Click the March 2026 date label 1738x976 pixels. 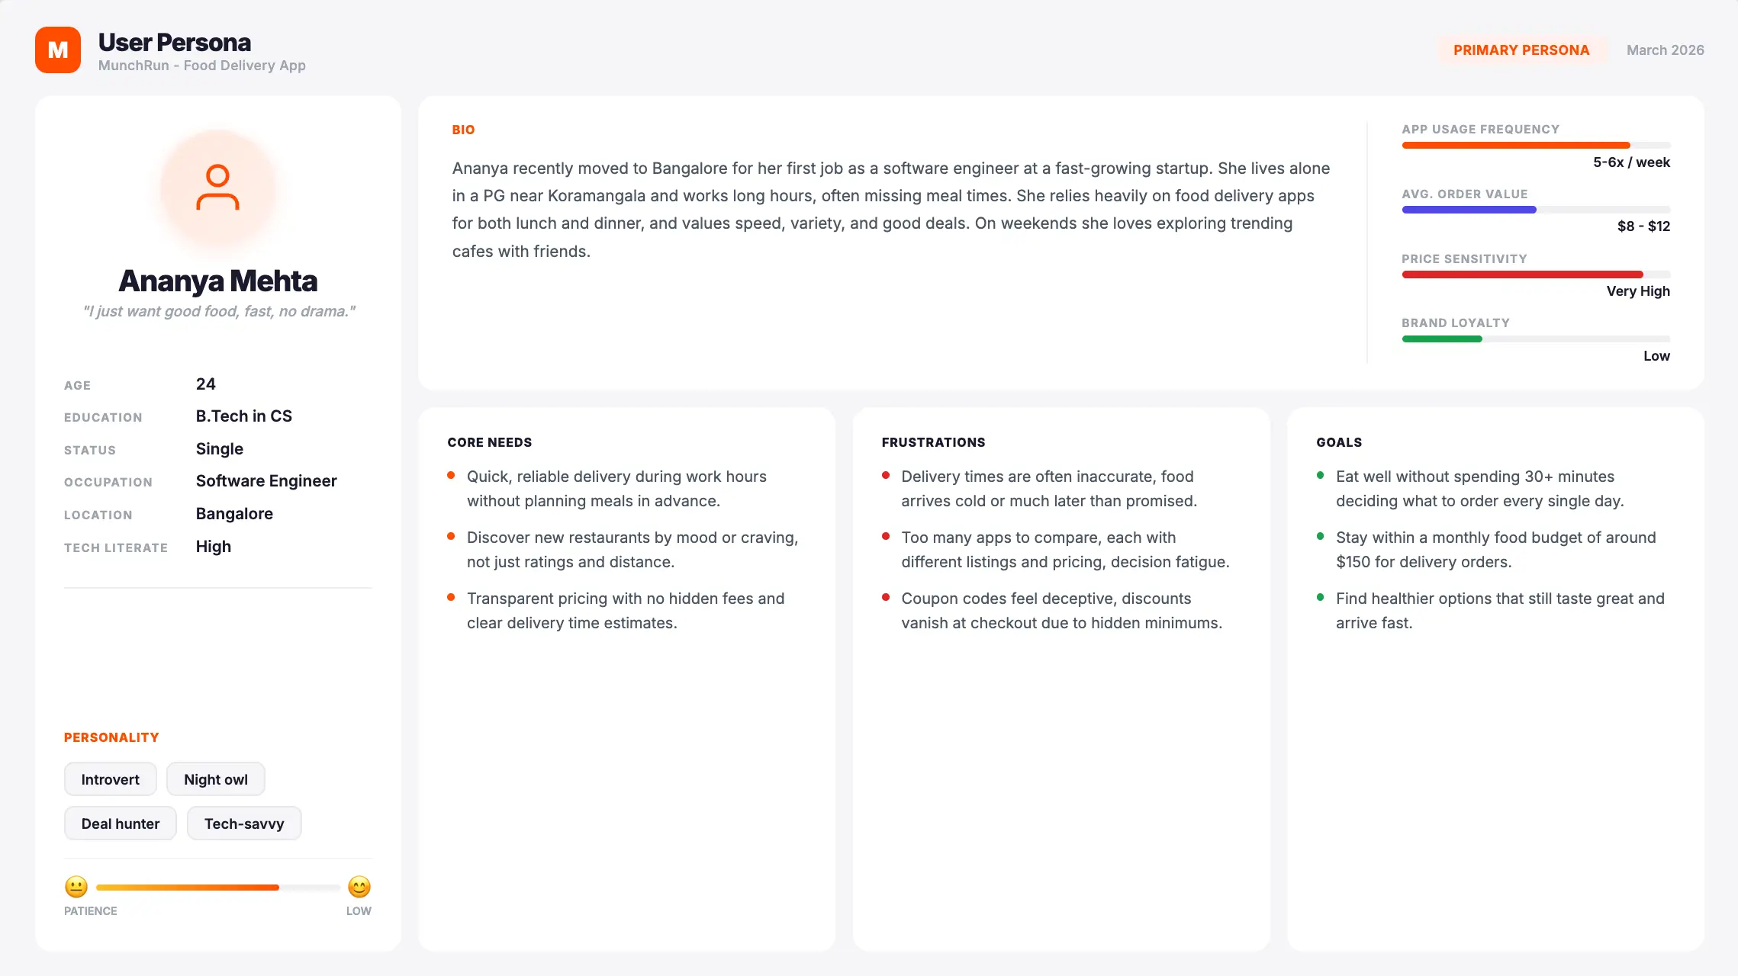point(1665,50)
